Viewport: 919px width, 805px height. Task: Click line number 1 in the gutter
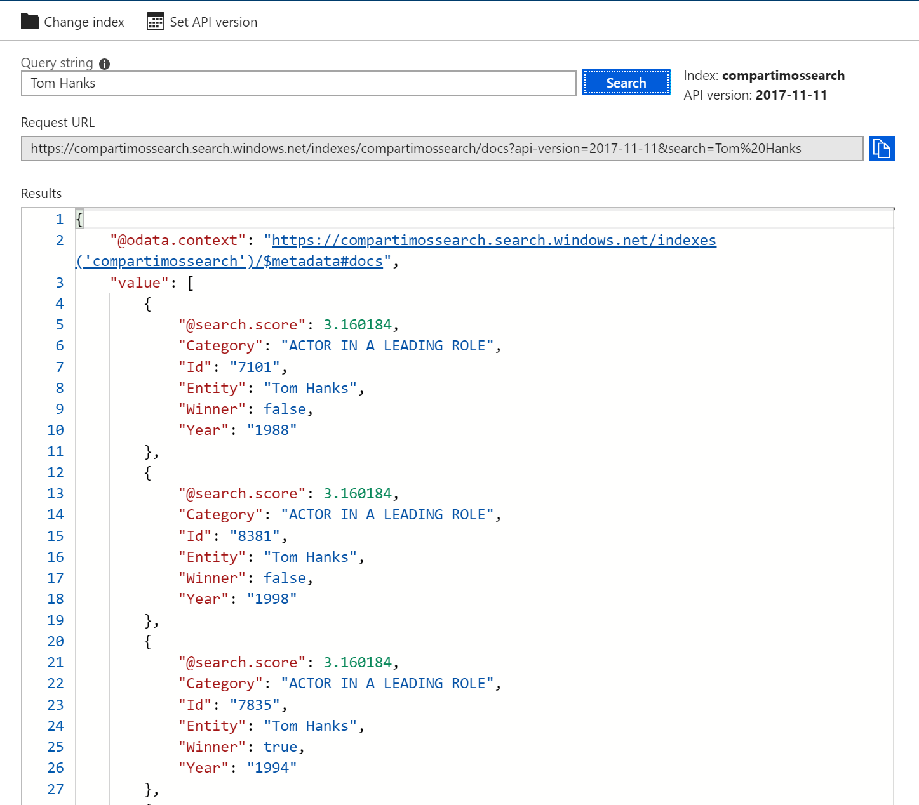click(60, 220)
